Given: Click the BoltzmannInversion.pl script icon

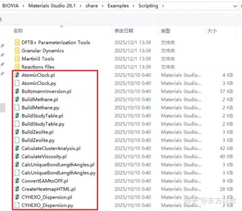Looking at the screenshot, I should pos(17,91).
